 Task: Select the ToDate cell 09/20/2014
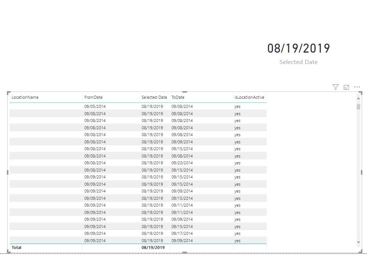(x=182, y=163)
